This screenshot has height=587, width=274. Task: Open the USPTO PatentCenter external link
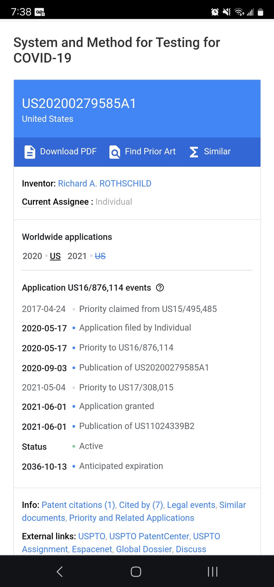pyautogui.click(x=149, y=536)
